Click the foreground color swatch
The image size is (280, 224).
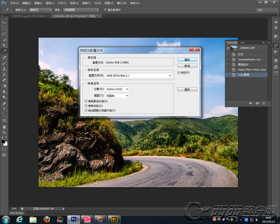pos(3,142)
